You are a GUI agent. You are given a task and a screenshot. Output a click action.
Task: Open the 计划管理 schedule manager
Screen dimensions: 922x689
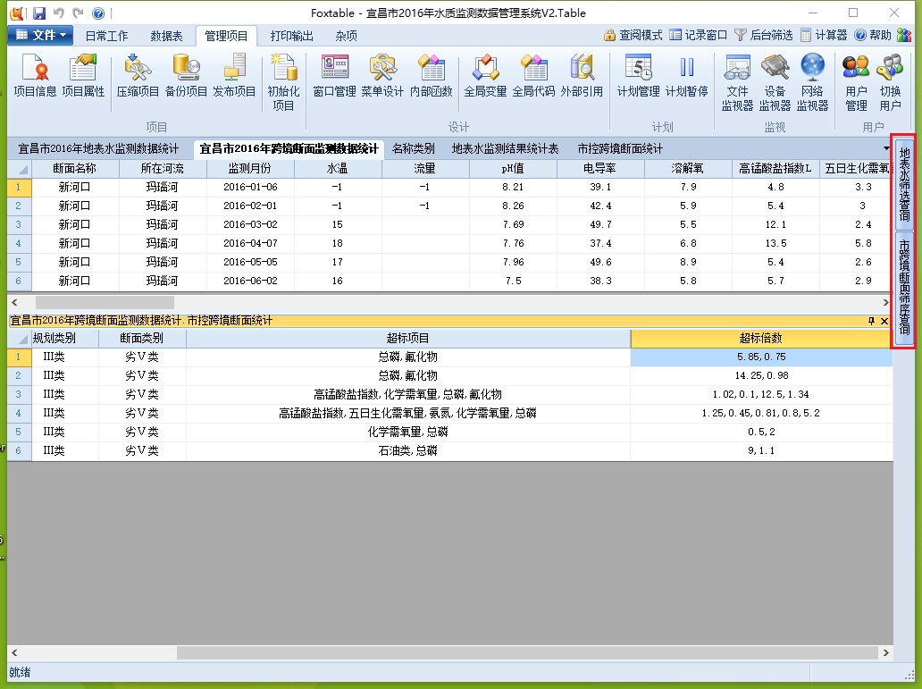pyautogui.click(x=638, y=75)
